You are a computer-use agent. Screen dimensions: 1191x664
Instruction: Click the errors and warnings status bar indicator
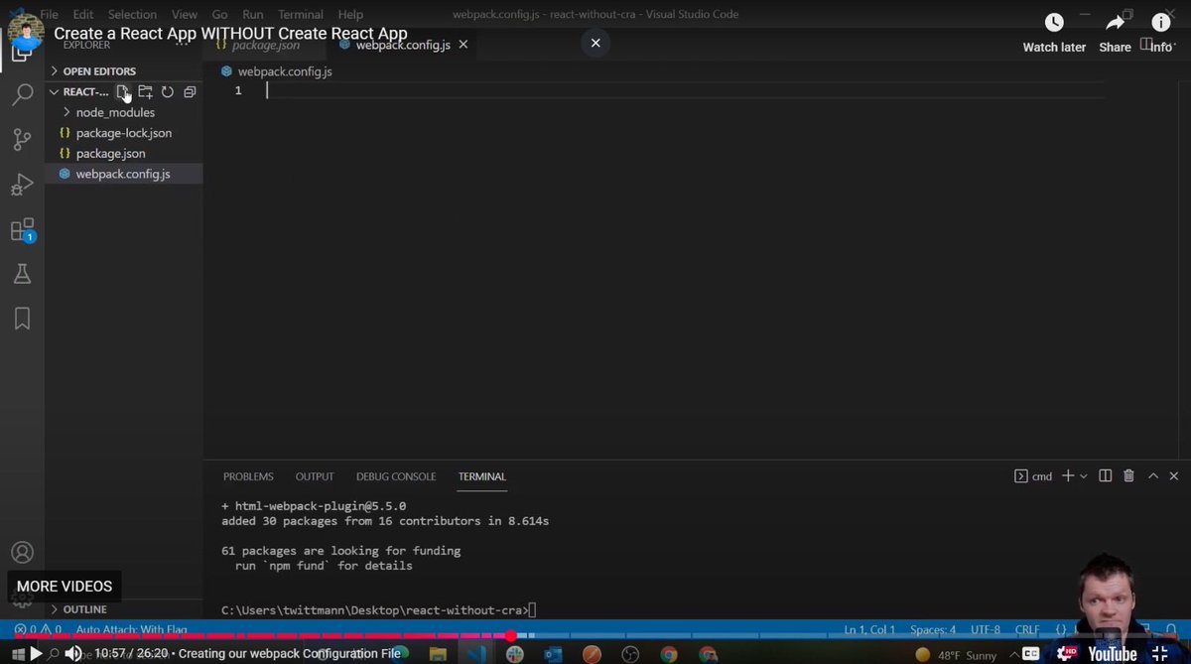[38, 629]
